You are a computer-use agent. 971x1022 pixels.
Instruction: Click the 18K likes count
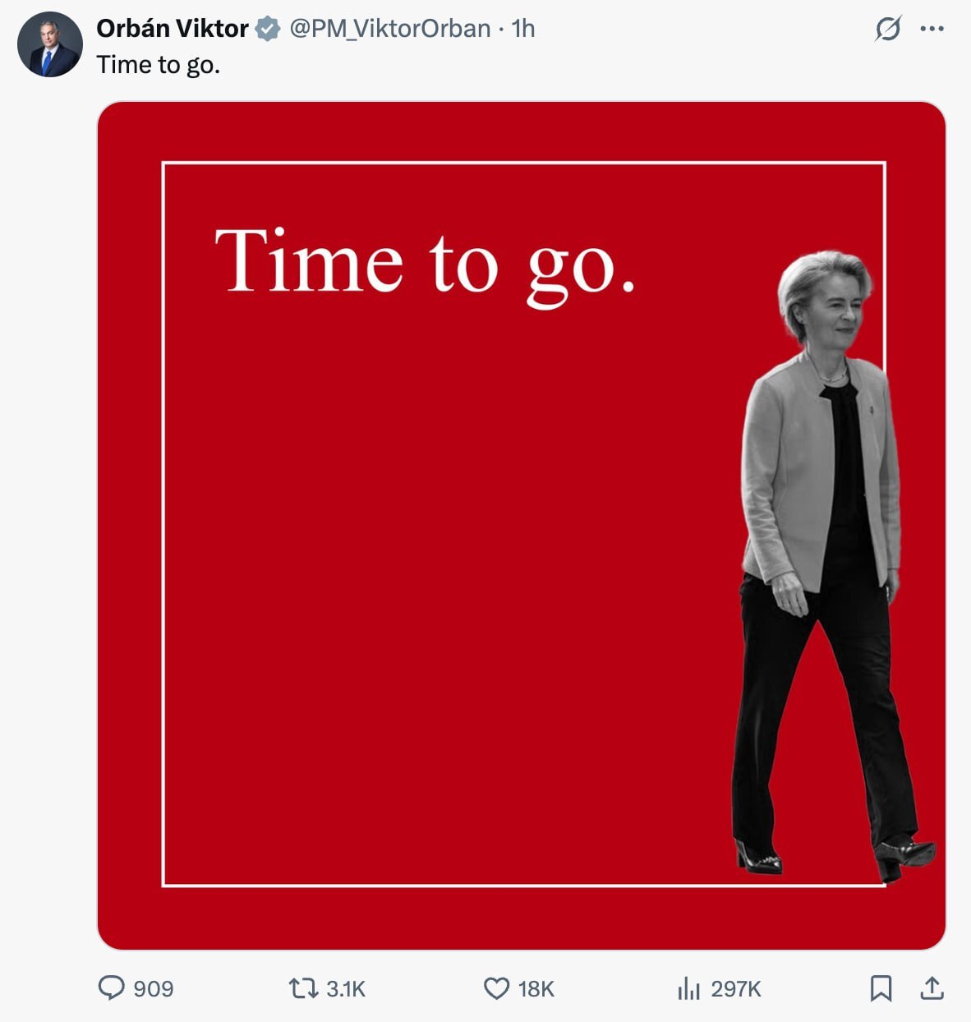(536, 988)
